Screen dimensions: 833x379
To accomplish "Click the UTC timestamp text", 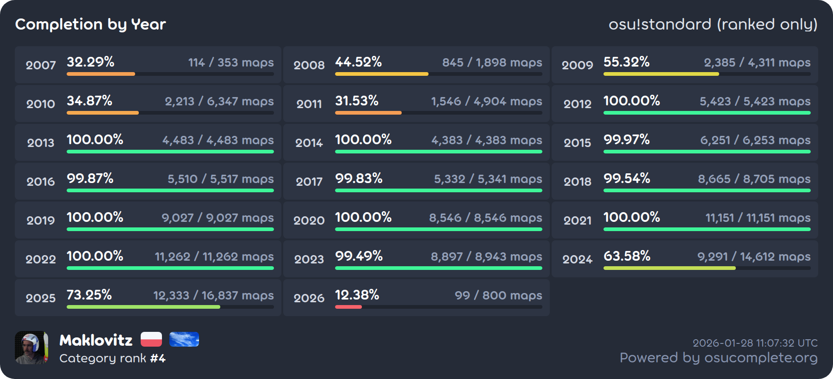I will click(755, 343).
